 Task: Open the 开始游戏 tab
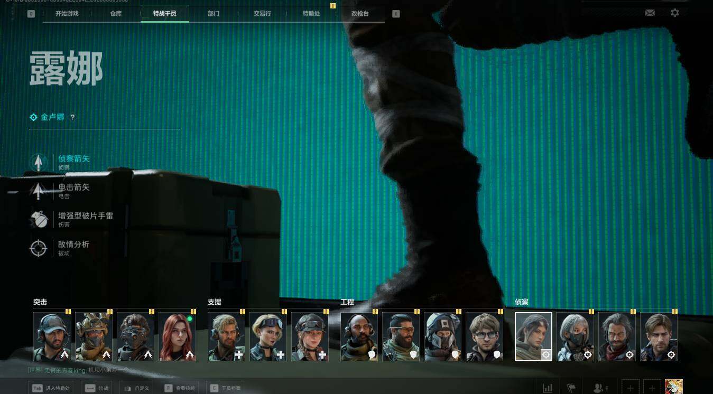click(x=67, y=14)
